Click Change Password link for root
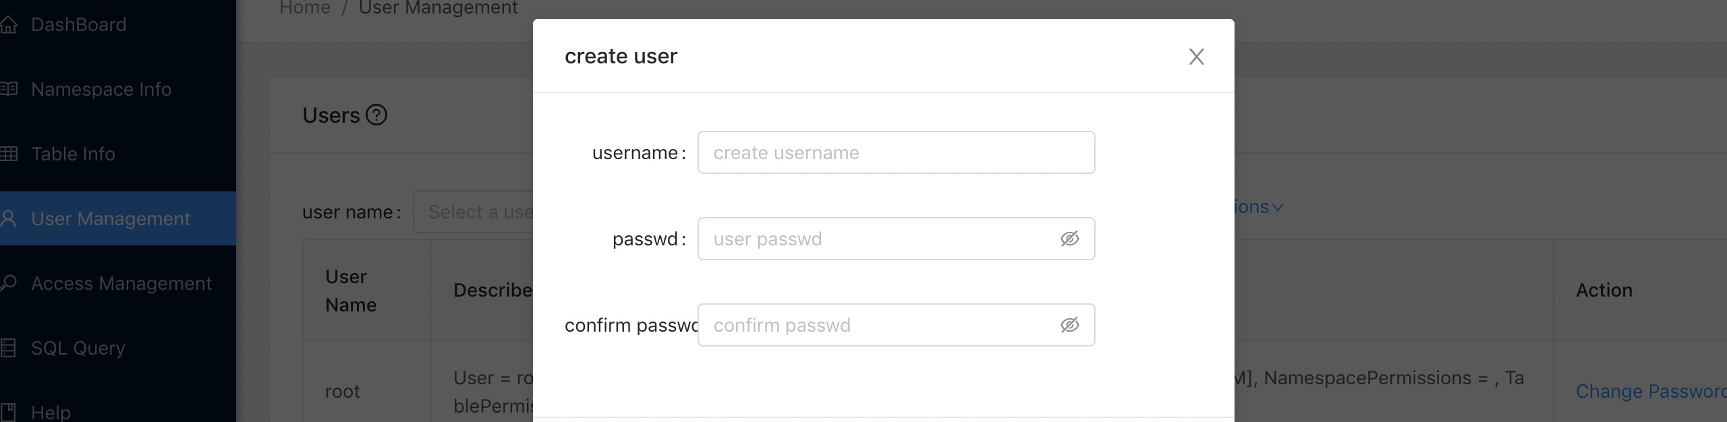The width and height of the screenshot is (1727, 422). [x=1651, y=391]
